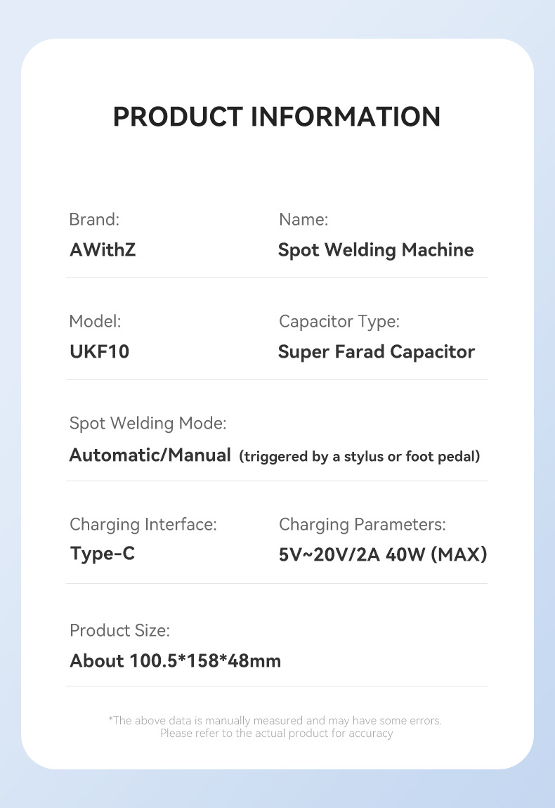555x808 pixels.
Task: Click the "Model:" label
Action: click(95, 322)
